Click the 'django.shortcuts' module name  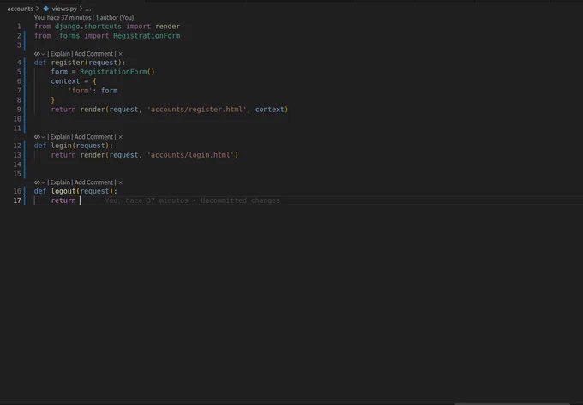click(88, 27)
